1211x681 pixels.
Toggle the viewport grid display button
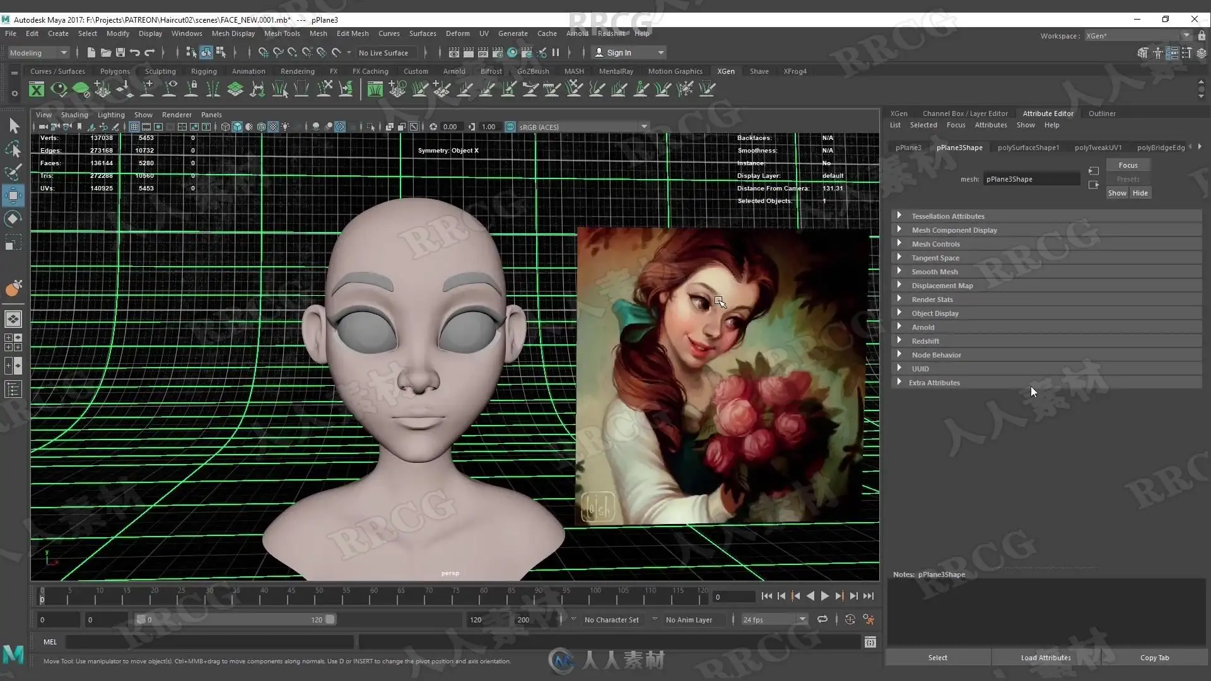[x=134, y=127]
